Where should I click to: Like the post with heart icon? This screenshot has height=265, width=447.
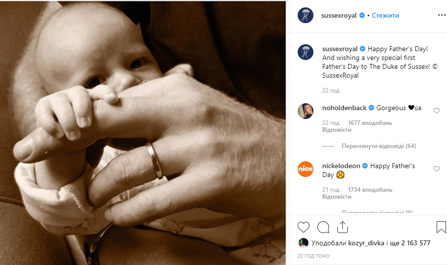tap(304, 227)
